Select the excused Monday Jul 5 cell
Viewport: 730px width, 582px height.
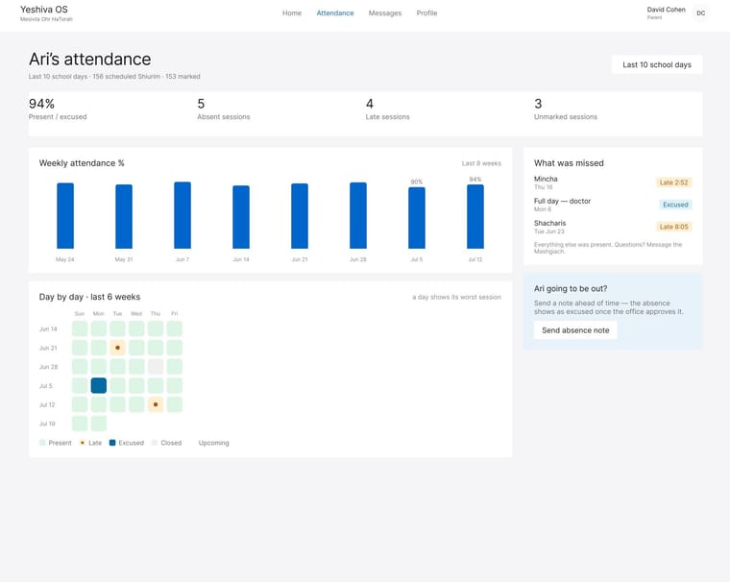pyautogui.click(x=99, y=385)
